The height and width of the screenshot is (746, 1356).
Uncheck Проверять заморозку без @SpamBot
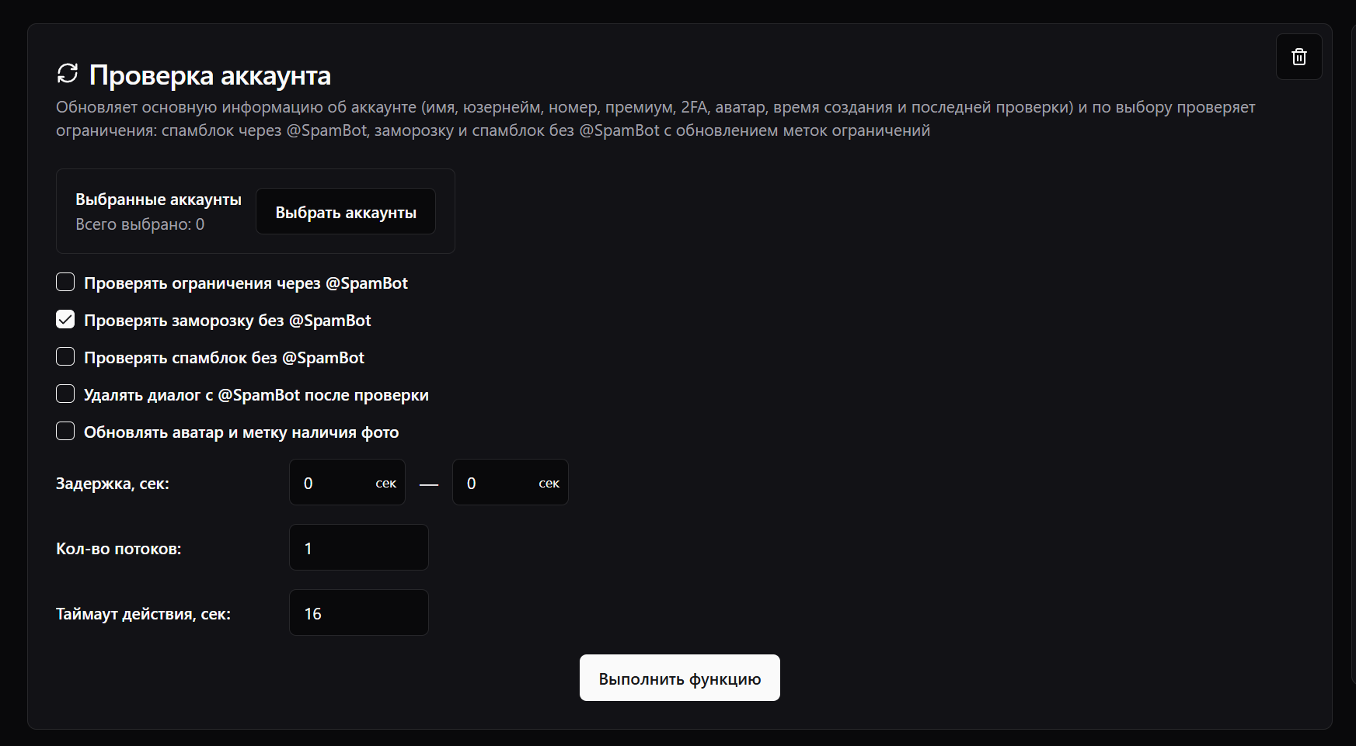tap(65, 320)
